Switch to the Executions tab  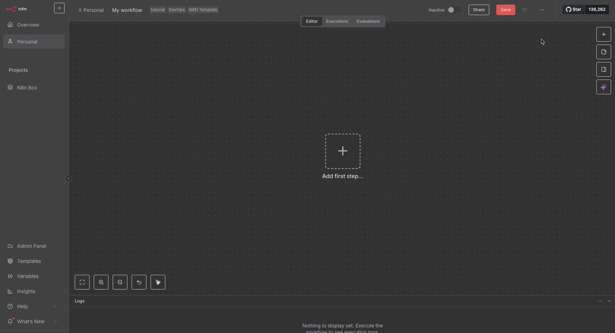pyautogui.click(x=337, y=21)
